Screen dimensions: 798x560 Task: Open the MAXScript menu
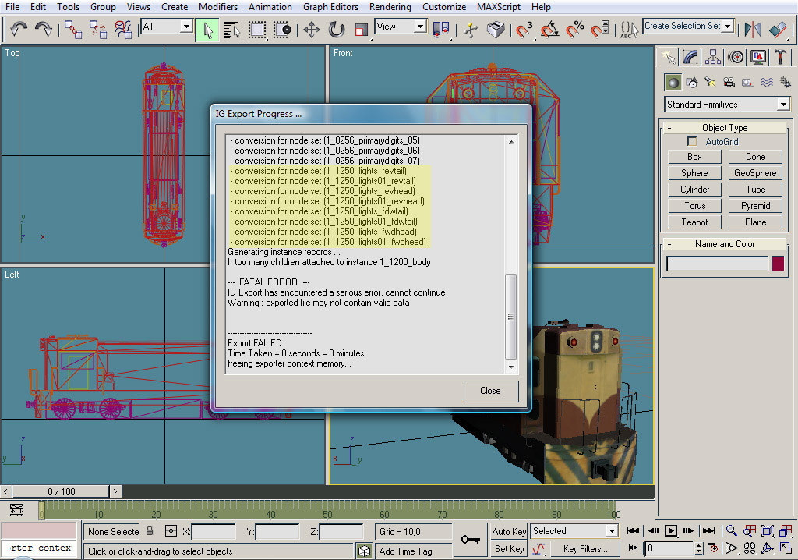pyautogui.click(x=499, y=7)
